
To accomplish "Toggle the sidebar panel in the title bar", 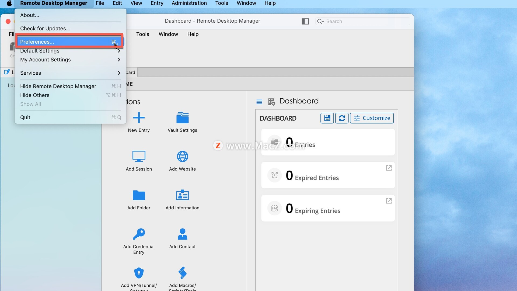I will coord(305,21).
